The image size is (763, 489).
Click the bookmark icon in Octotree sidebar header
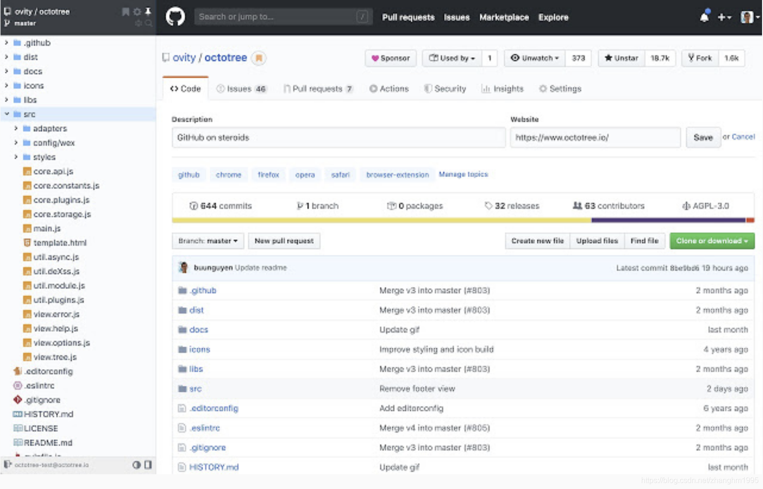(x=126, y=11)
